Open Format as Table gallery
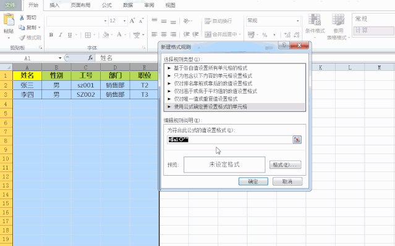Screen dimensions: 395x246 click(x=338, y=27)
